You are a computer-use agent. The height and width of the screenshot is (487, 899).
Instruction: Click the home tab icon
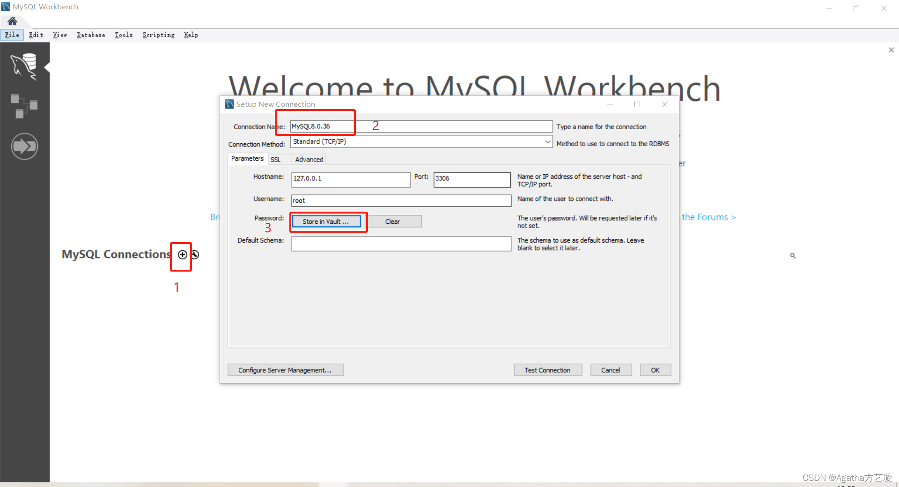click(x=12, y=21)
